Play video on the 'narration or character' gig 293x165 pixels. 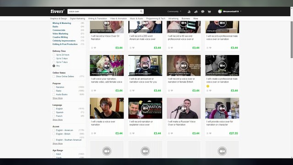222,108
